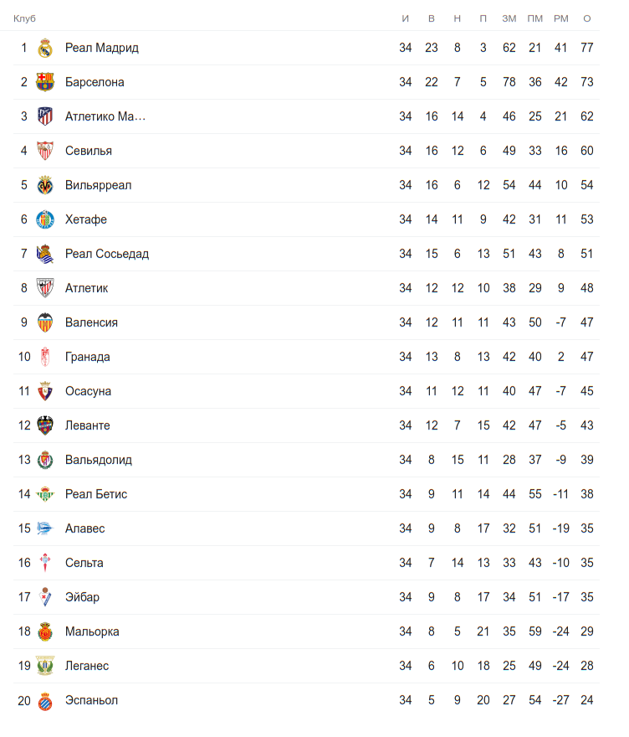Screen dimensions: 629x737
Task: Click the Atlético Madrid crest icon
Action: 45,116
